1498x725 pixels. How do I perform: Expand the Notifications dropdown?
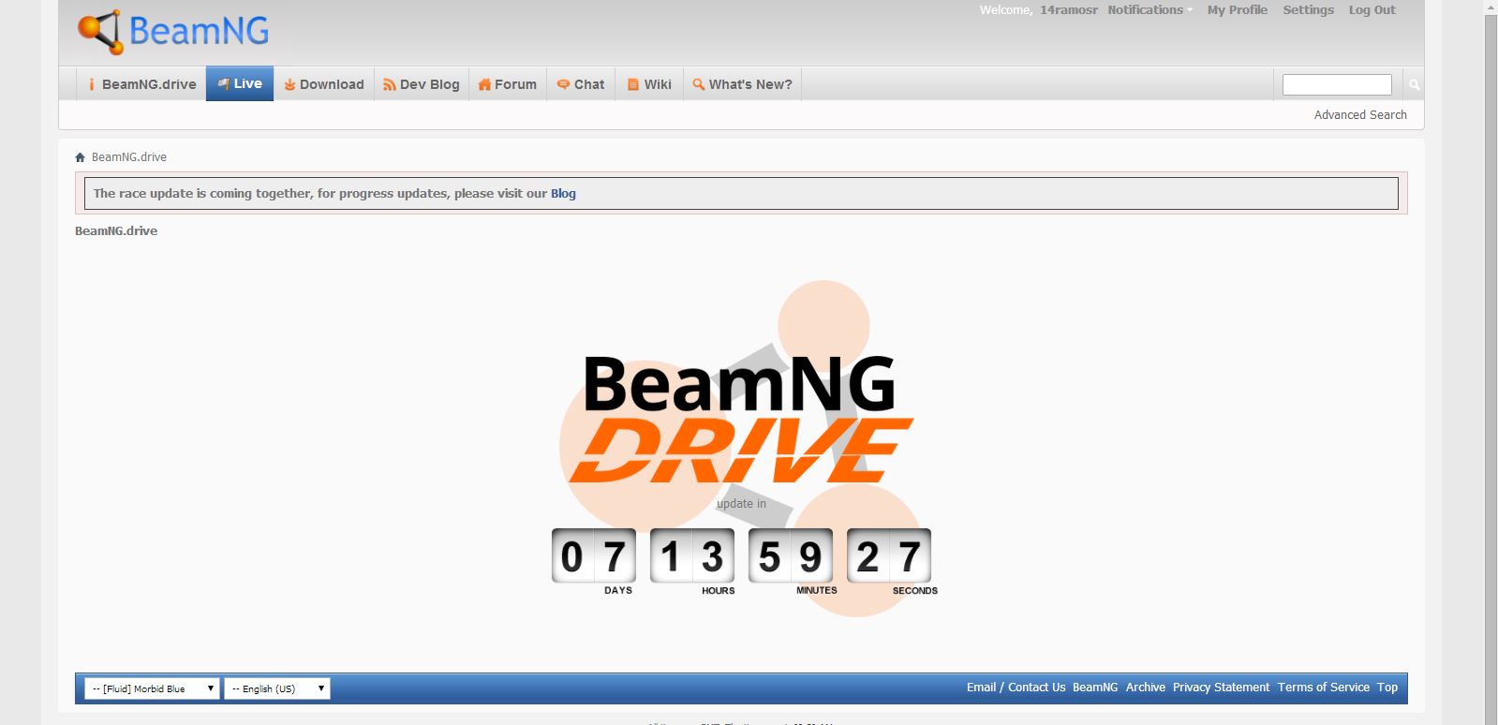[x=1150, y=10]
